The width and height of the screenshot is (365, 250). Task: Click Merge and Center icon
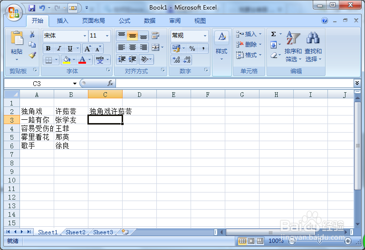[155, 48]
